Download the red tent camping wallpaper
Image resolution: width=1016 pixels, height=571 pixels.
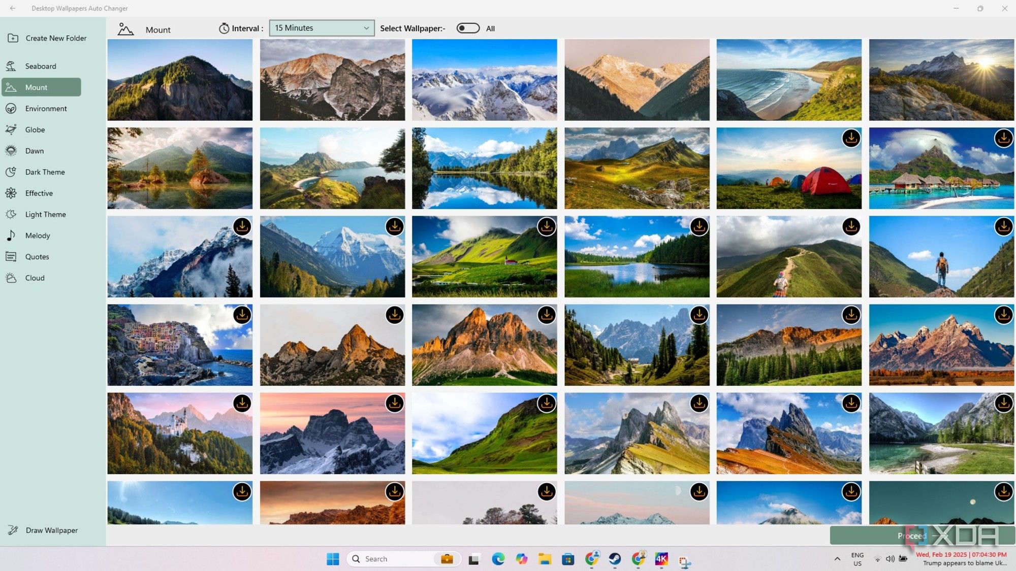pyautogui.click(x=851, y=138)
